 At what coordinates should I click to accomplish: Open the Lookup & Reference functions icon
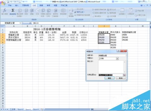[x=49, y=11]
